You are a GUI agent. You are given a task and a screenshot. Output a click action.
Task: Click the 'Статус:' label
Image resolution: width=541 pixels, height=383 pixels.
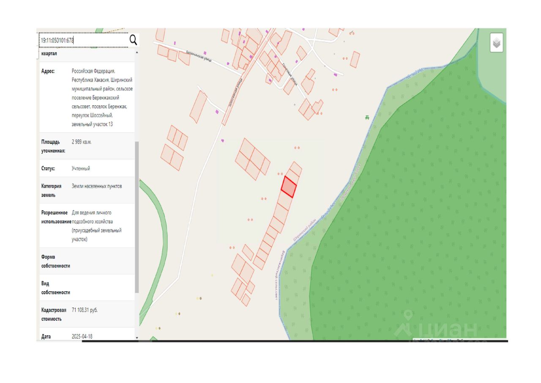48,168
